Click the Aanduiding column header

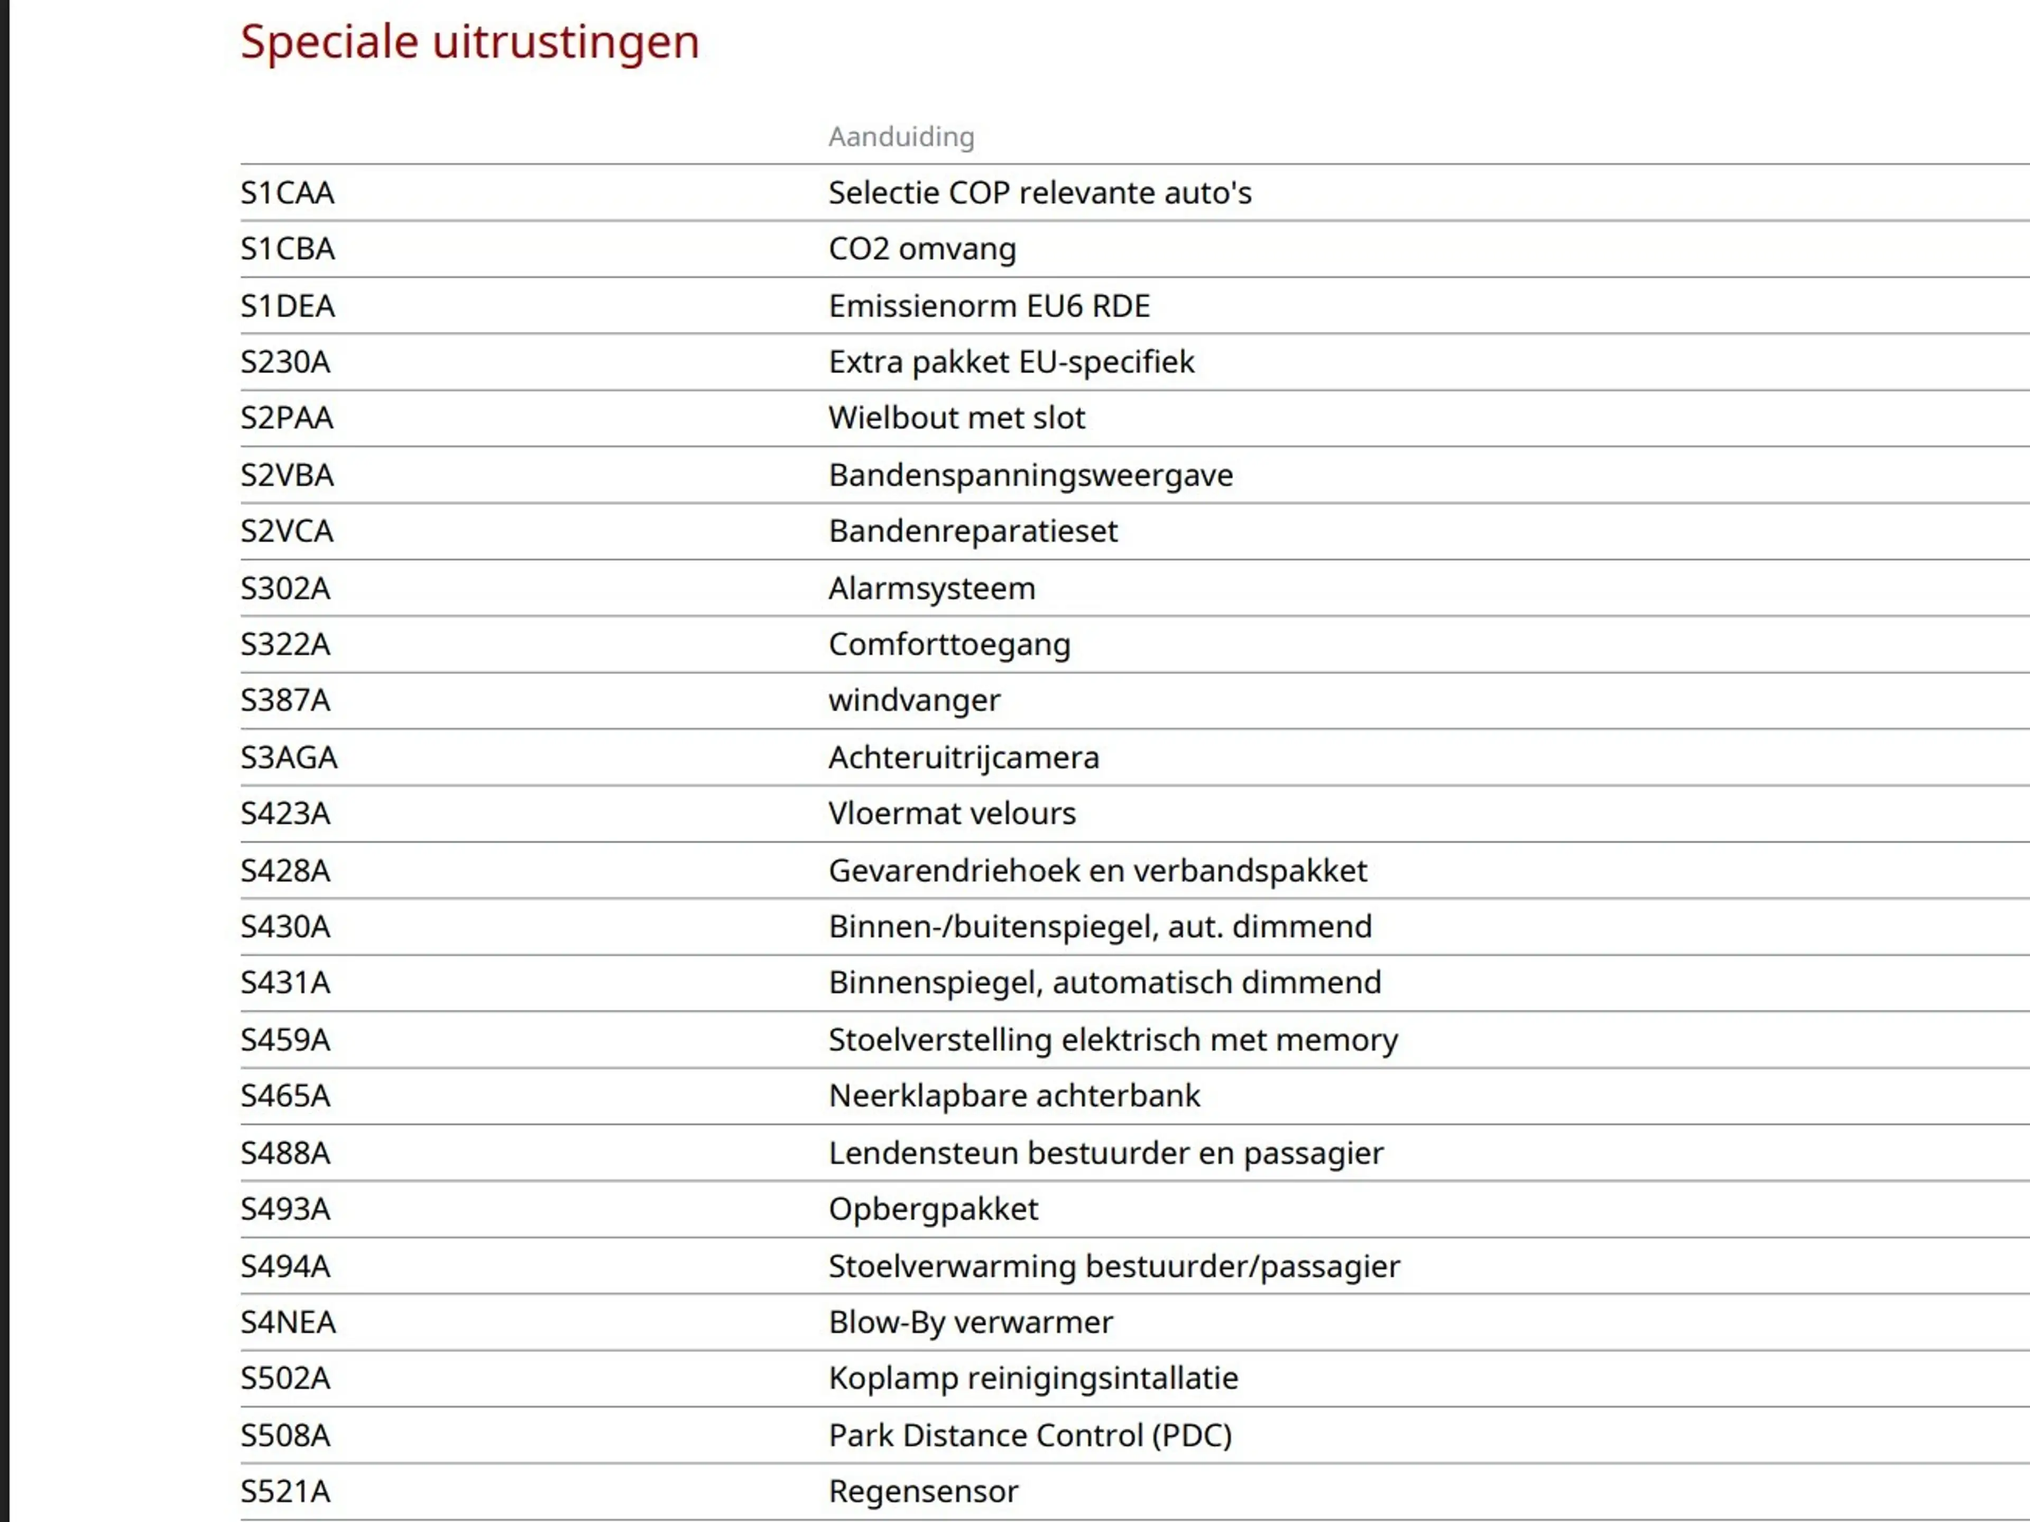click(901, 137)
